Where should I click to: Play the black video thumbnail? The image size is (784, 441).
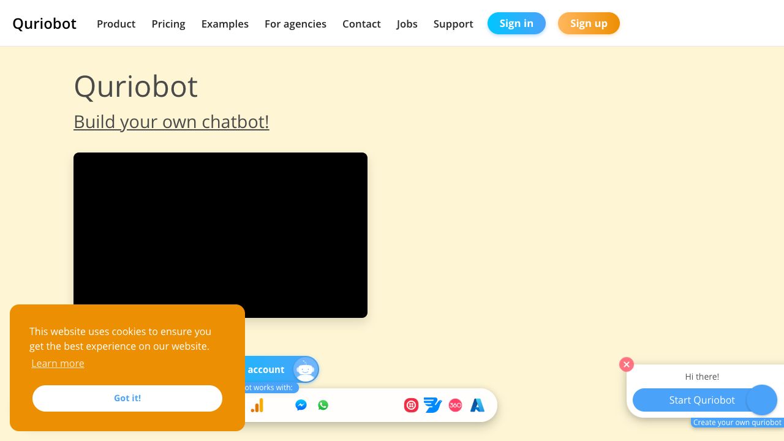pos(221,235)
